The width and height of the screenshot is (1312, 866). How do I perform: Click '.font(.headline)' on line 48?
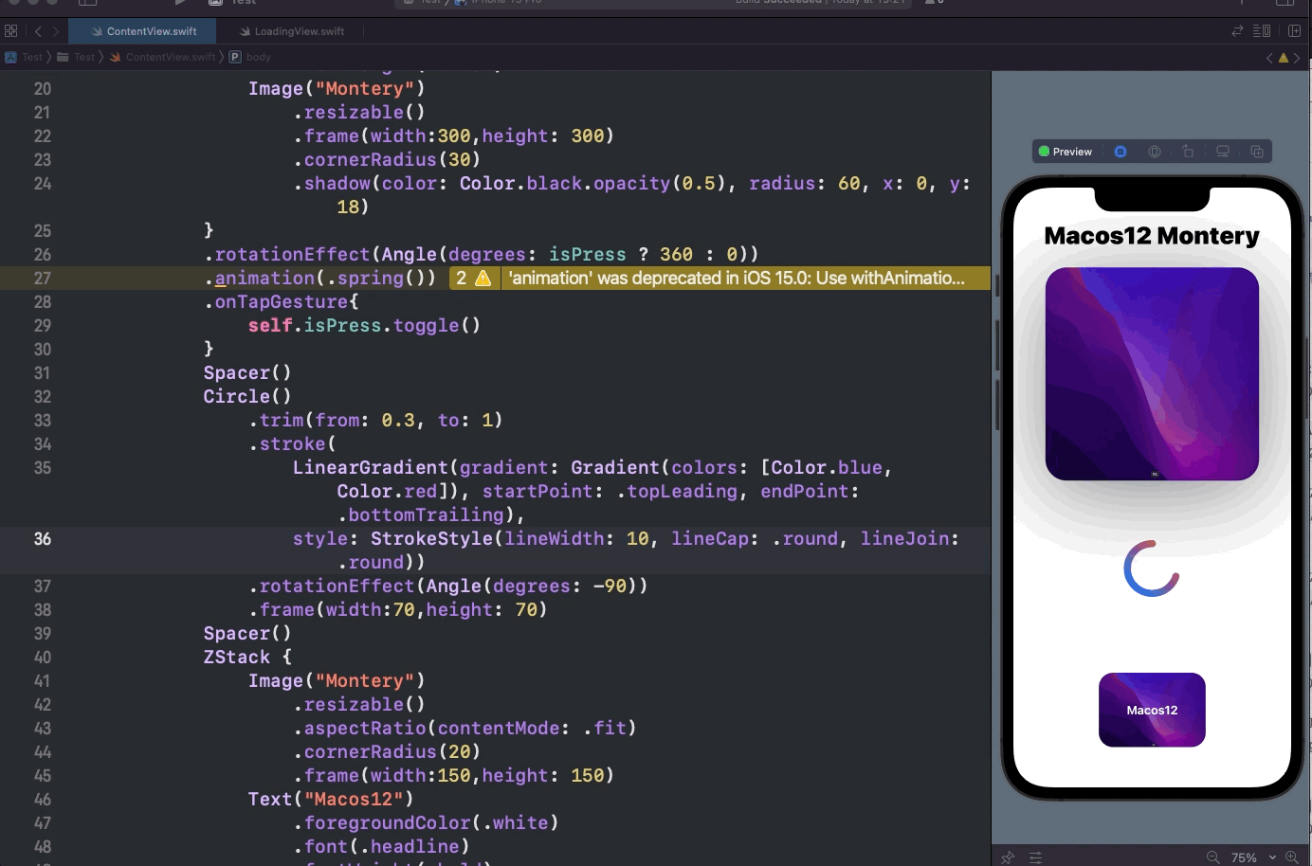[x=381, y=846]
